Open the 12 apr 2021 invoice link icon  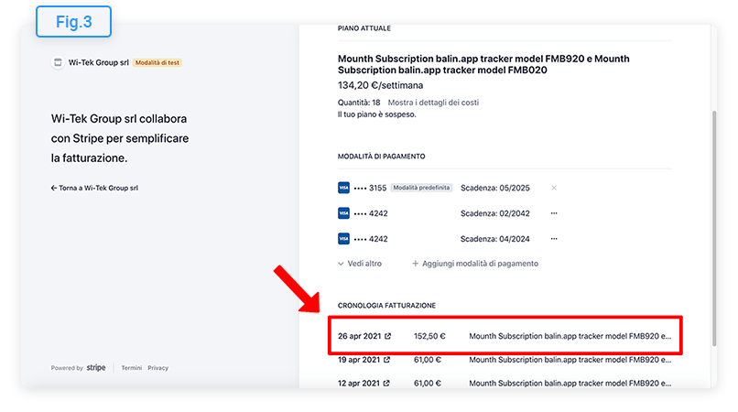click(x=386, y=384)
